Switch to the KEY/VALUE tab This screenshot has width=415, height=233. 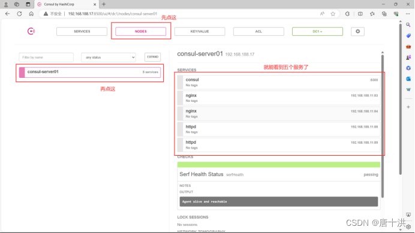[x=200, y=32]
